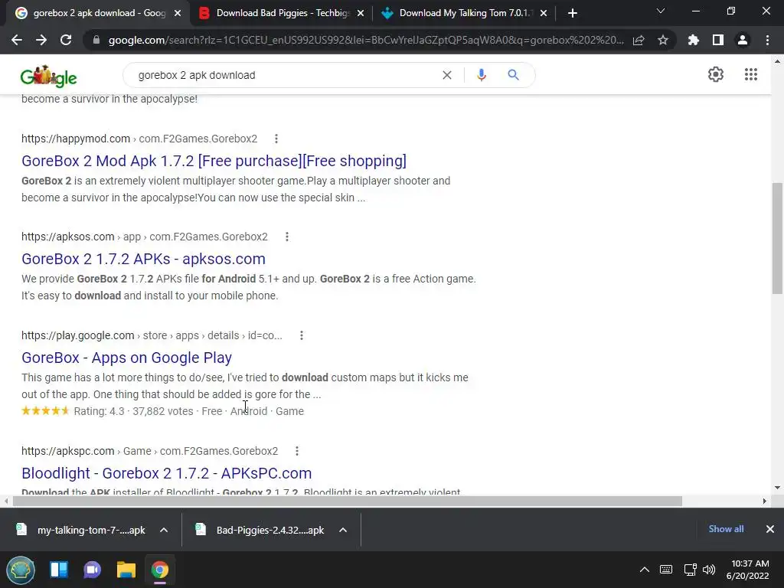Open Chrome extensions puzzle icon
Screen dimensions: 784x588
point(694,40)
